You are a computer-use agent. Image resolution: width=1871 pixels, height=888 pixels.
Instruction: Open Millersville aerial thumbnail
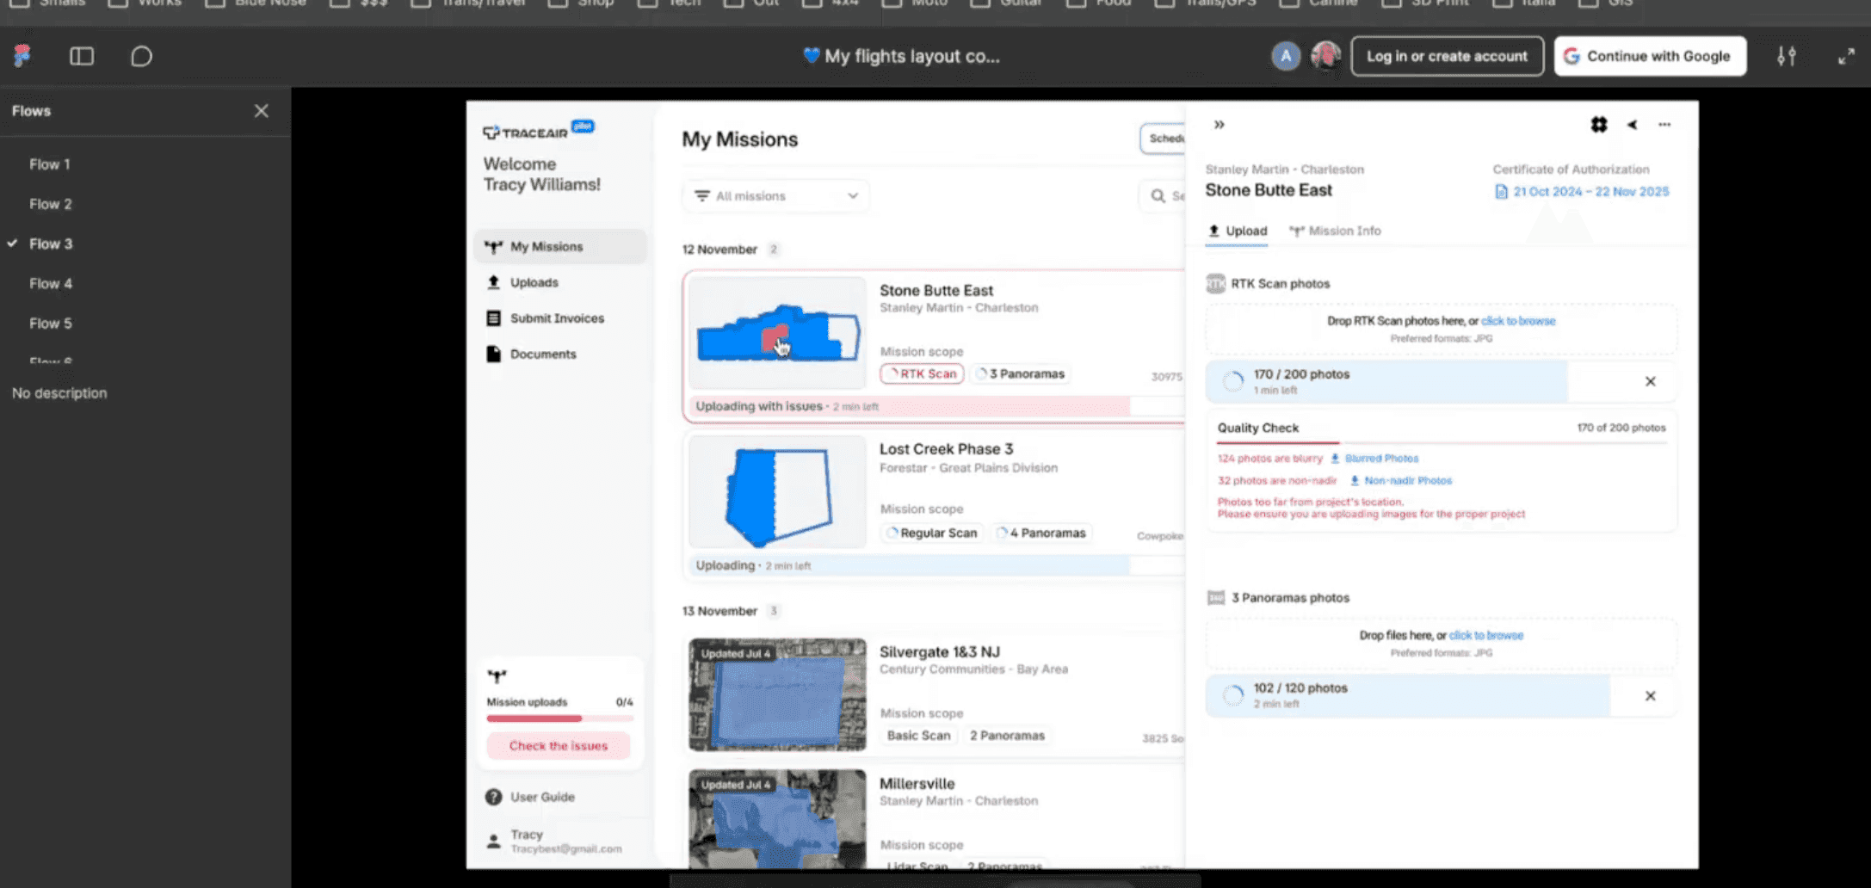(x=777, y=818)
